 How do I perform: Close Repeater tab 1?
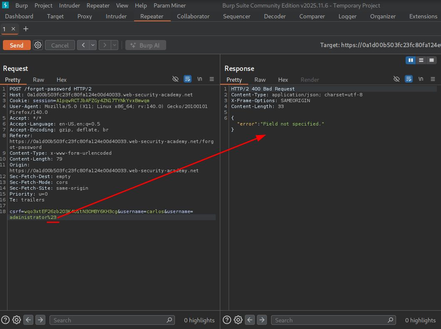[x=13, y=29]
